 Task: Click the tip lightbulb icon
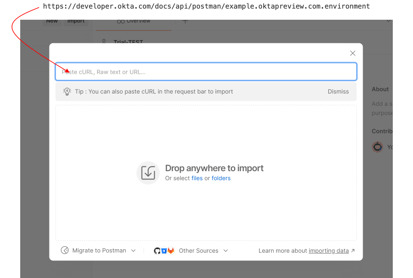(67, 91)
